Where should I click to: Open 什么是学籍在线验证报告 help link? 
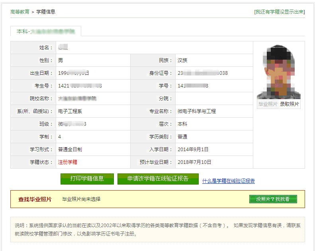point(228,181)
